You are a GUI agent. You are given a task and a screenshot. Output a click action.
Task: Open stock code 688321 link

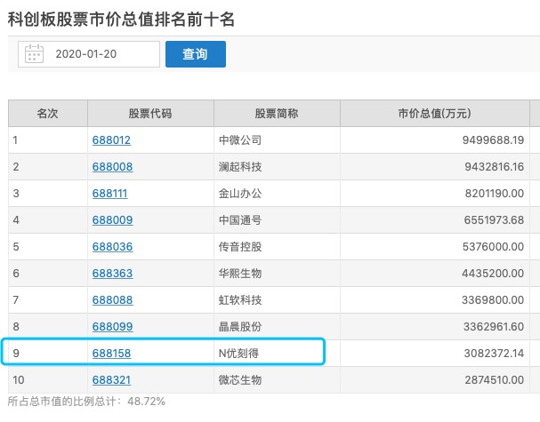point(112,380)
